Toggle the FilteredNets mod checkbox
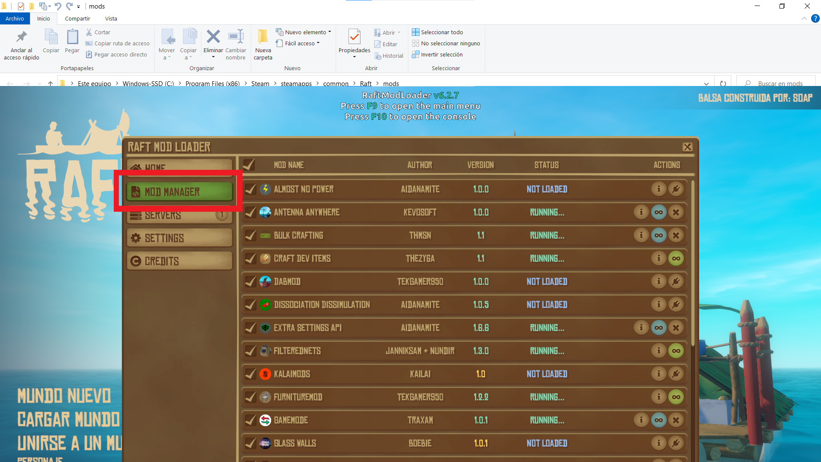 coord(251,351)
